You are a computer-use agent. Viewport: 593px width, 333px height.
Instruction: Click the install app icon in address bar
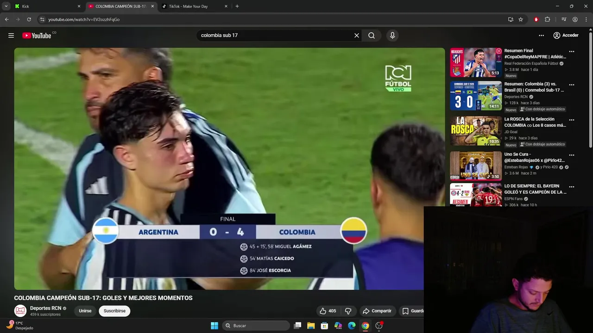[x=511, y=19]
